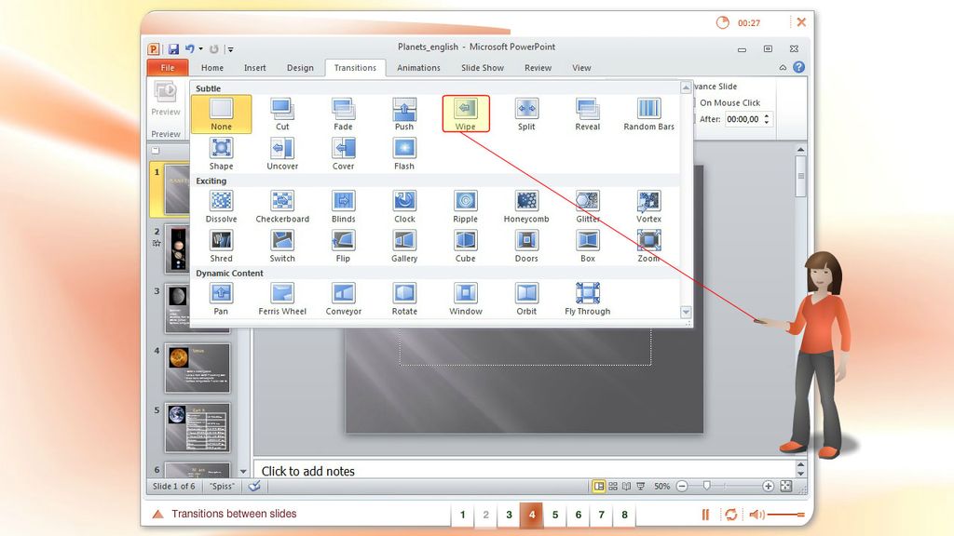
Task: Choose the Clock transition
Action: coord(404,207)
